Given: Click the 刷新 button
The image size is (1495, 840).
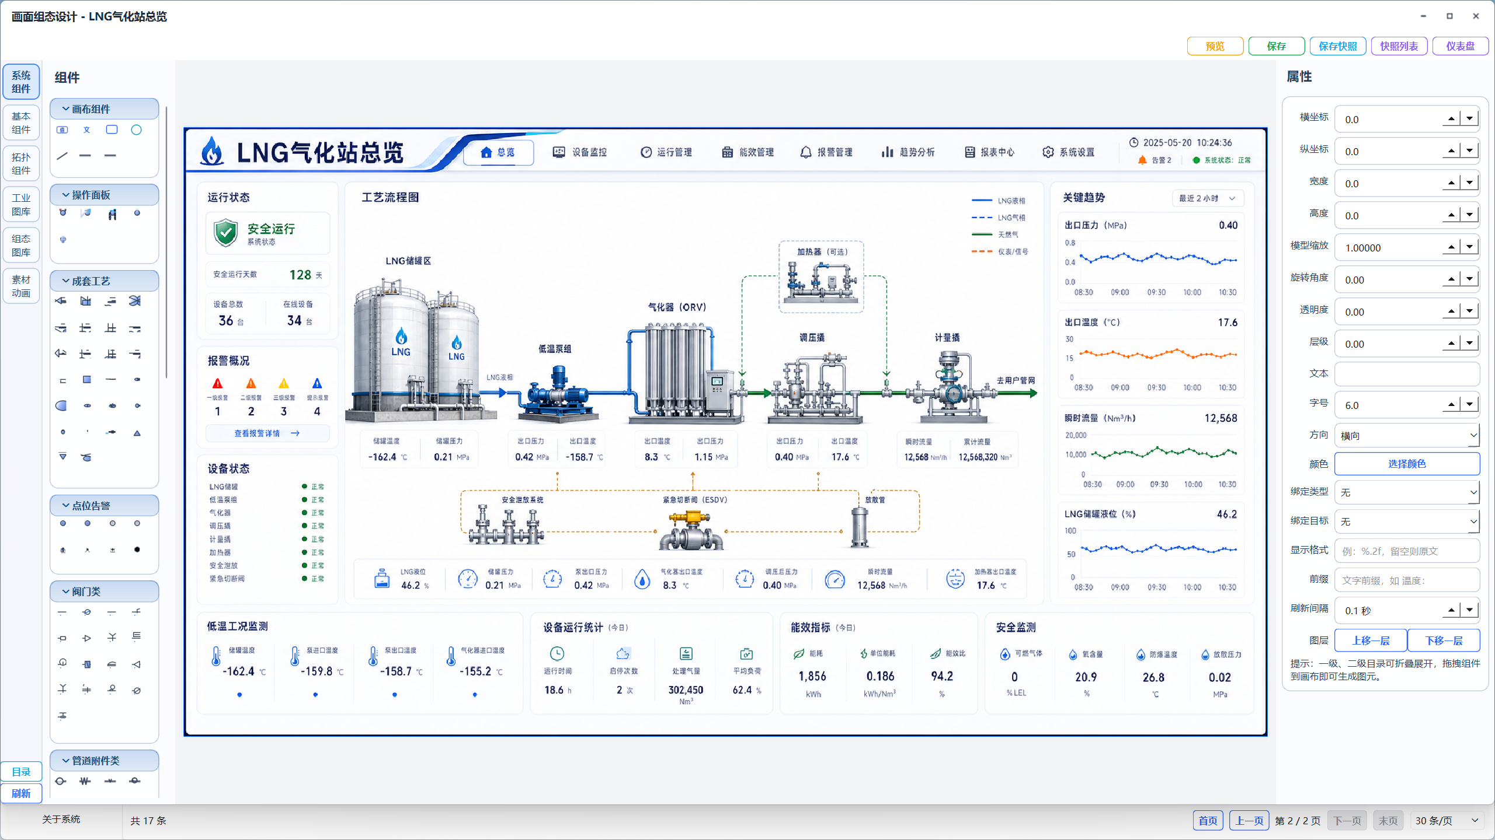Looking at the screenshot, I should click(x=21, y=793).
